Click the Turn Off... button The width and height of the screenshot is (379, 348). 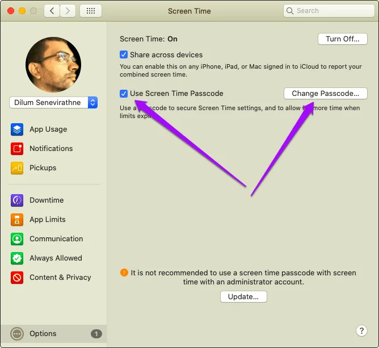[343, 39]
